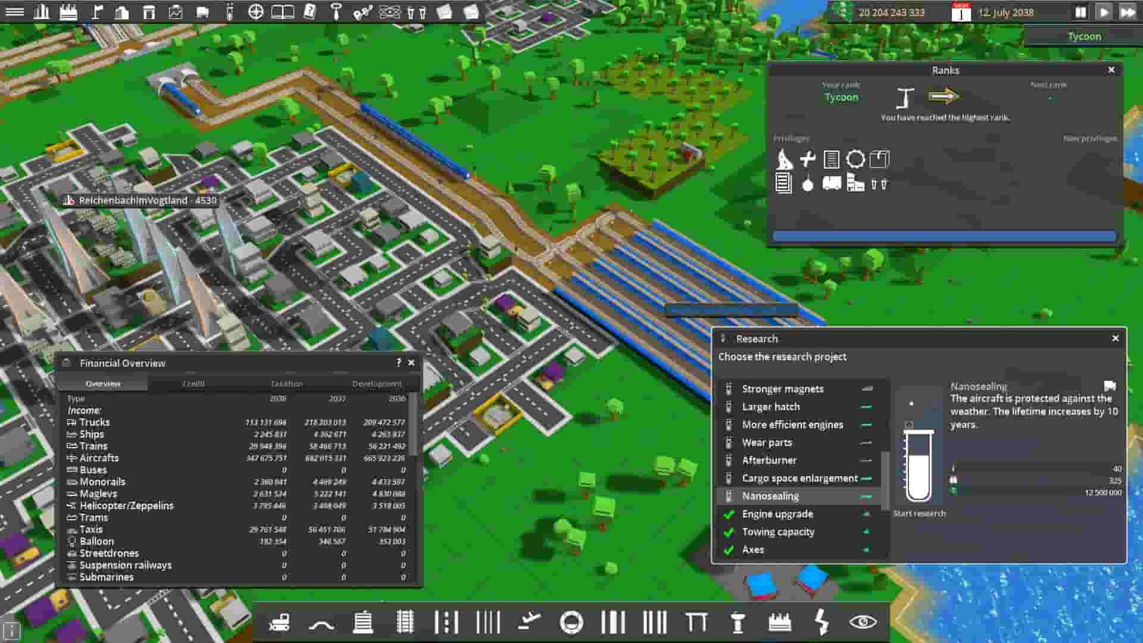
Task: Open the power lines construction tool
Action: 820,623
